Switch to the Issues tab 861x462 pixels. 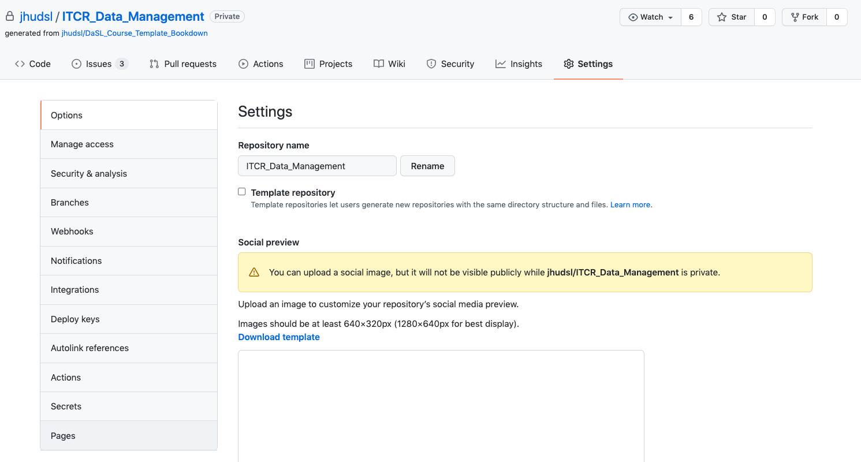click(99, 64)
